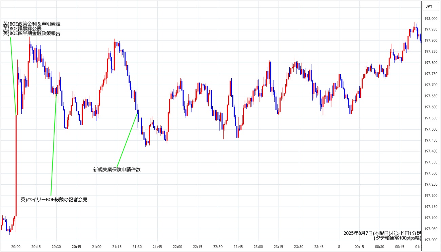The height and width of the screenshot is (252, 441).
Task: Click the 00:30 time axis label
Action: [x=379, y=247]
